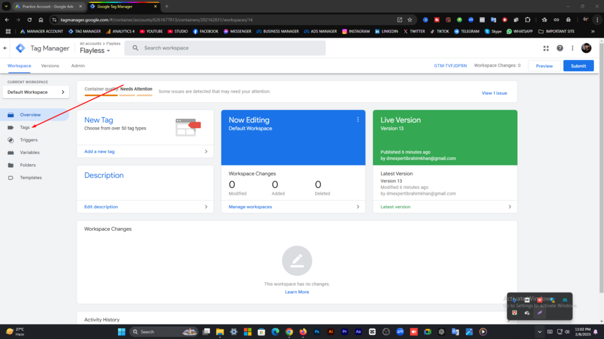Click the Edit description link
Screen dimensions: 604x339
101,207
